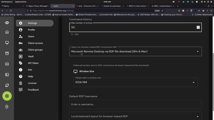Open the RPort logo at sidebar top

7,23
